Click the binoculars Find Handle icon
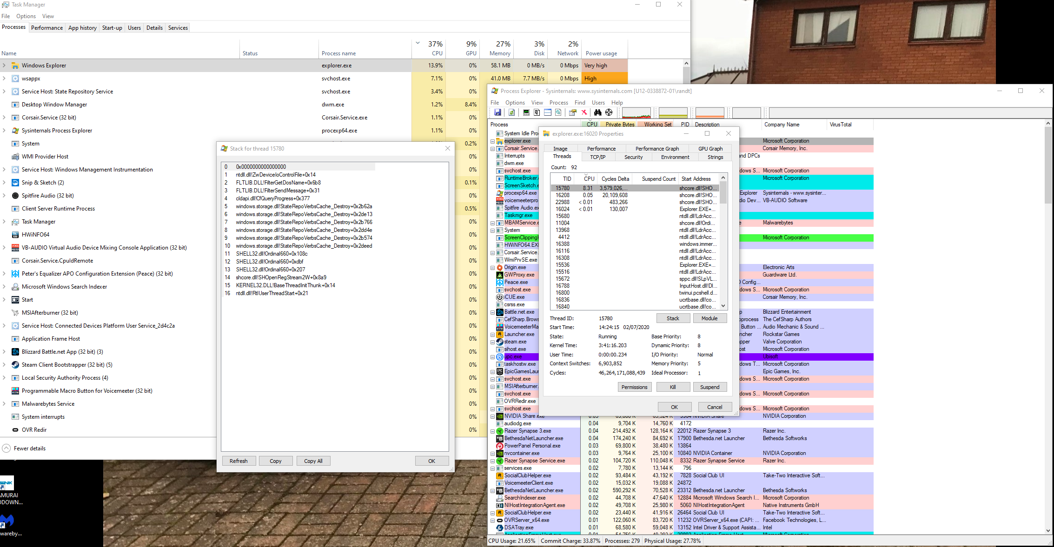Screen dimensions: 1054x547 598,112
